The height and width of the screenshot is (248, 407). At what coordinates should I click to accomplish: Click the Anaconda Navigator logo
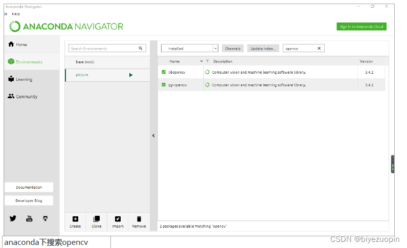(66, 27)
